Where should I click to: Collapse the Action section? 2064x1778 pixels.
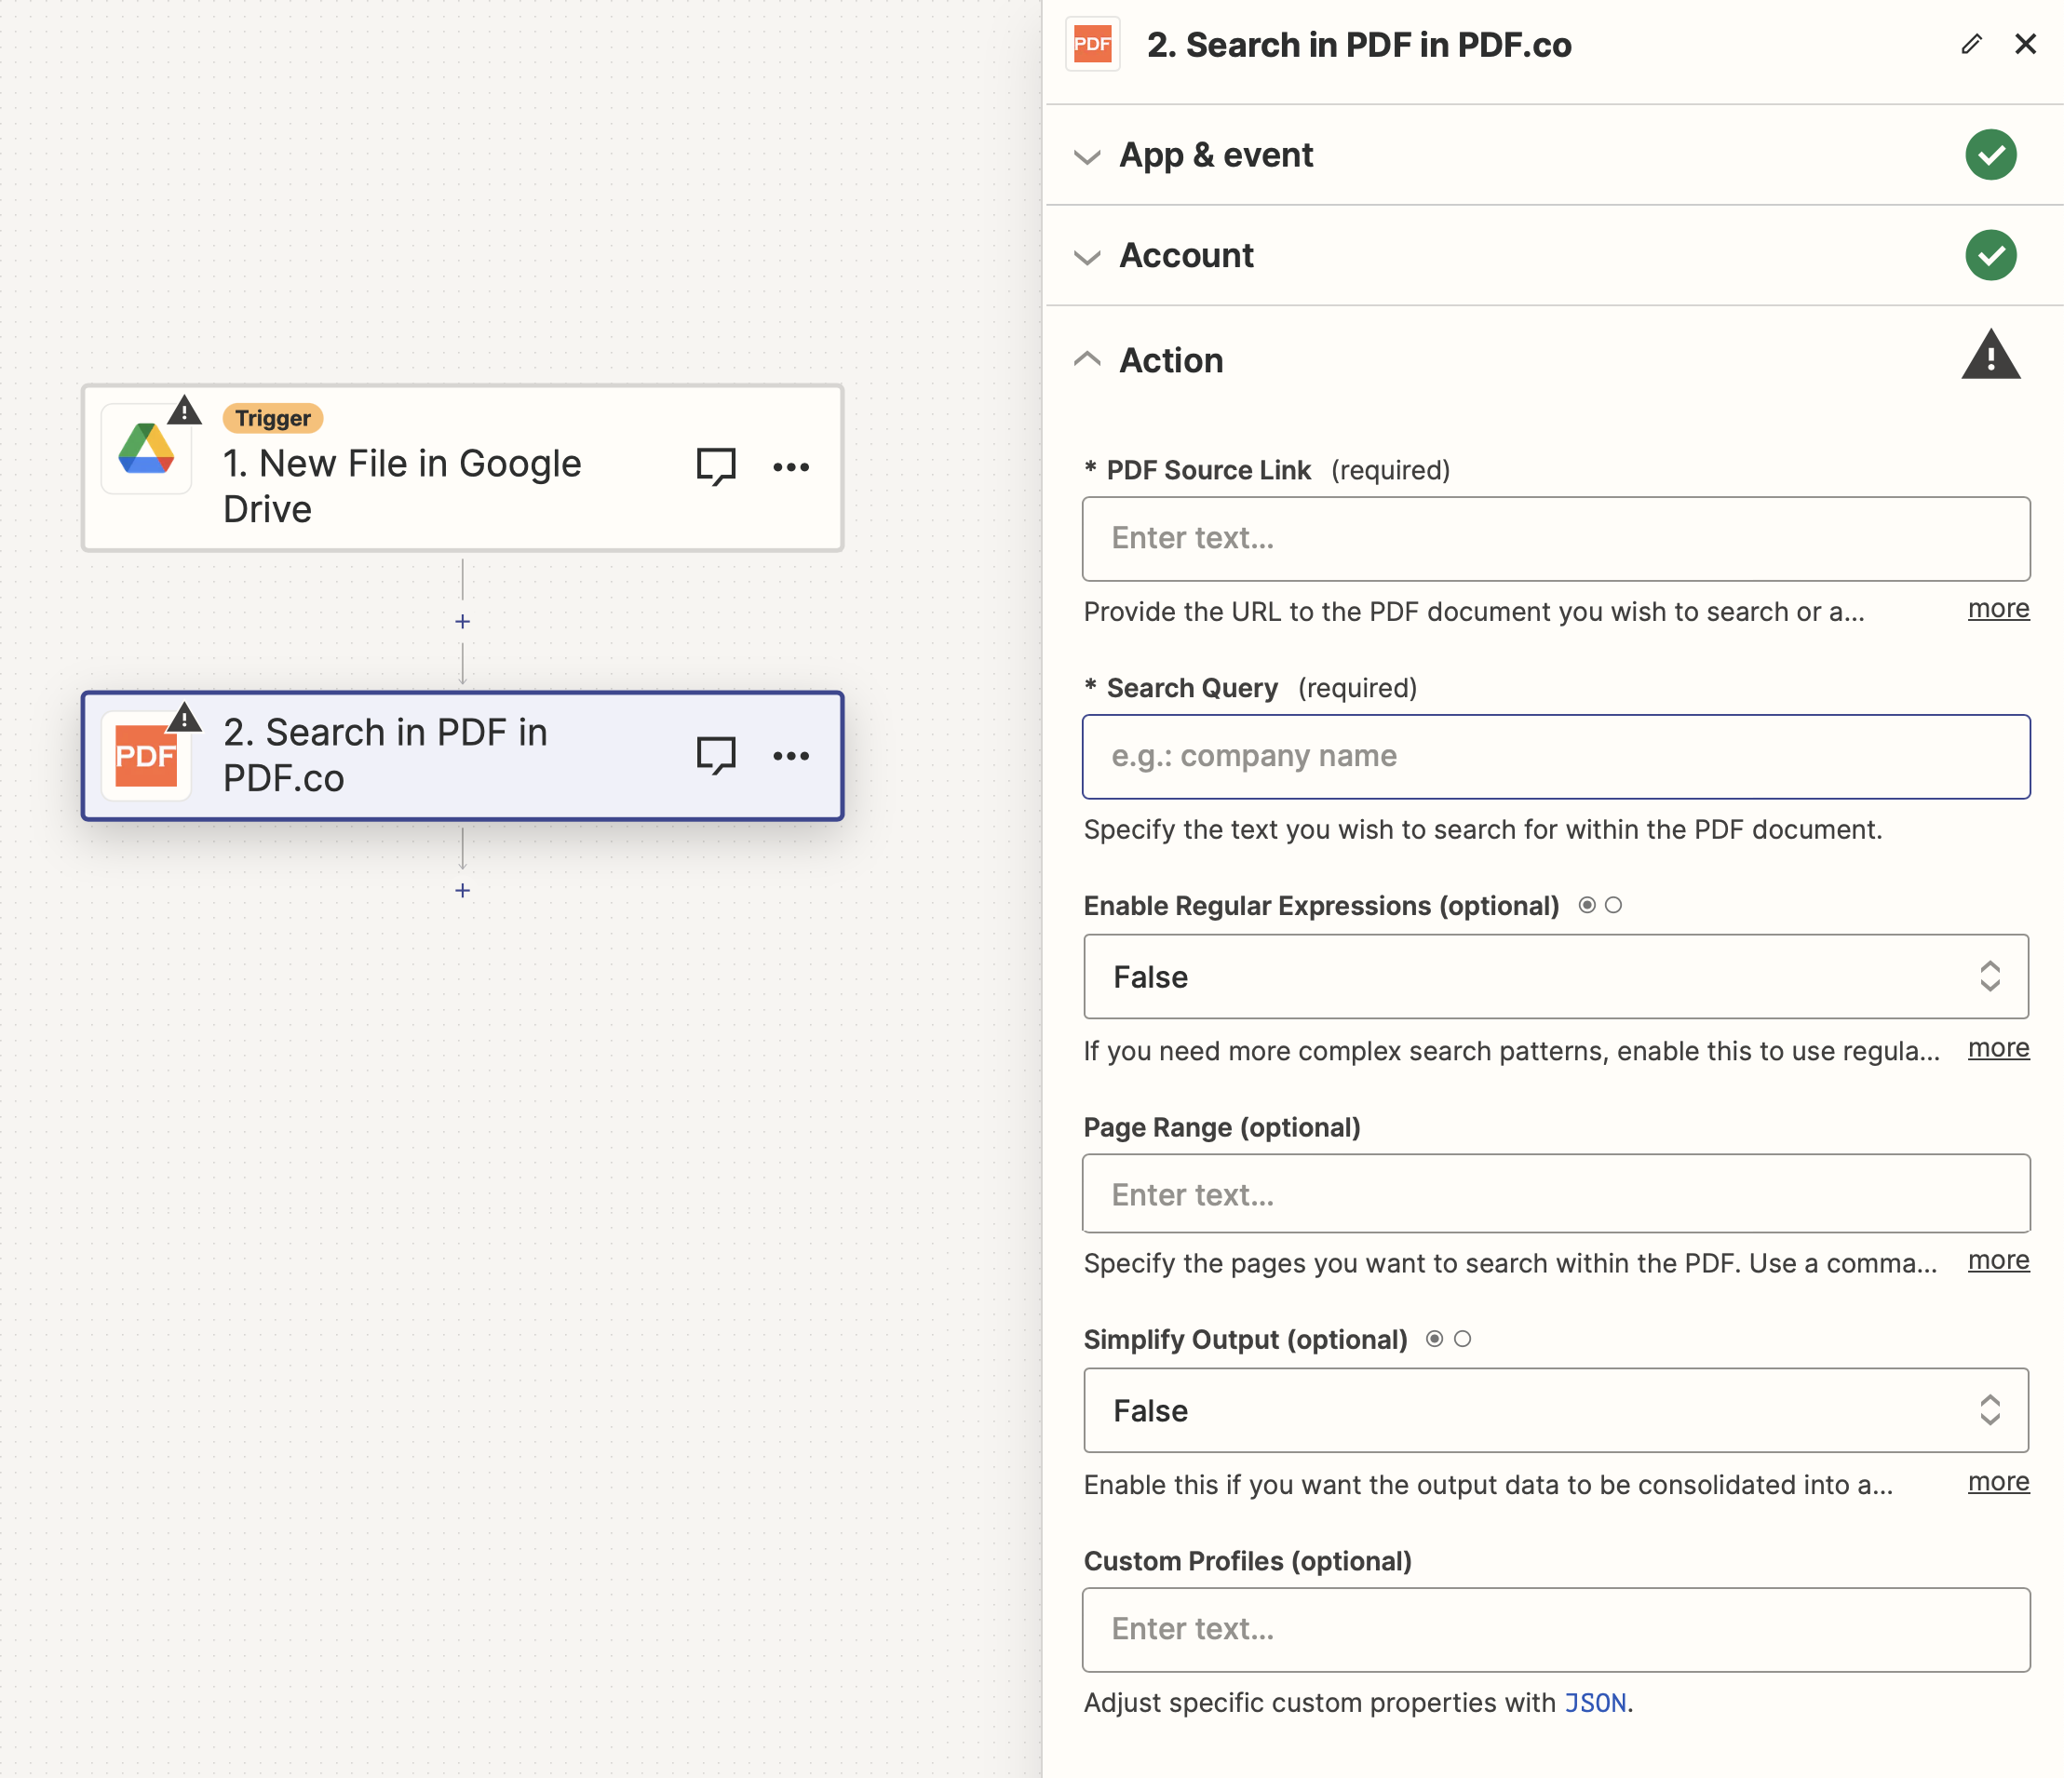pyautogui.click(x=1086, y=360)
